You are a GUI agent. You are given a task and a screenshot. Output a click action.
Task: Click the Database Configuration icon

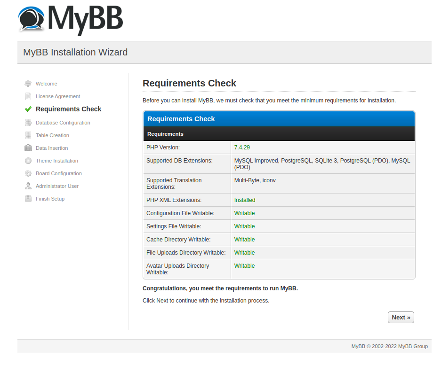(x=29, y=123)
